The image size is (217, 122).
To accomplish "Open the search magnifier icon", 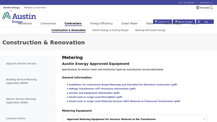I will click(x=211, y=8).
